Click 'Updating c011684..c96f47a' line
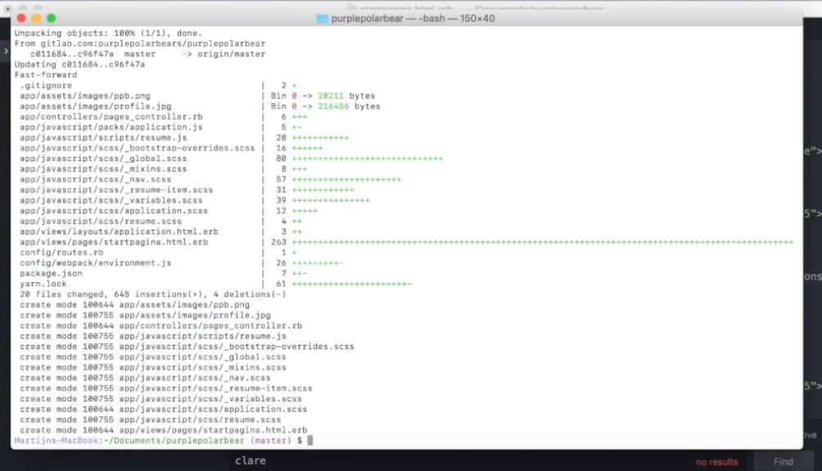The image size is (822, 471). (x=79, y=65)
